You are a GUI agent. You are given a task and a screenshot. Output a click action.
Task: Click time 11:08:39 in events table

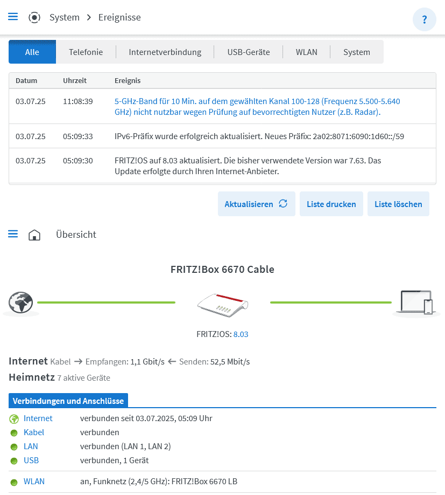pos(78,101)
